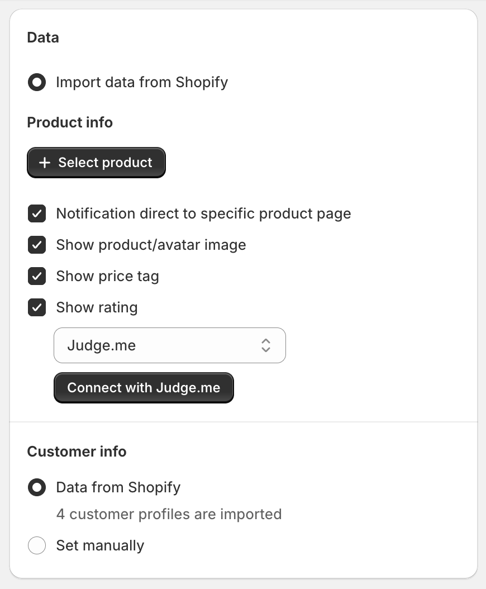Click the 4 customer profiles are imported text
Screen dimensions: 486x589
169,514
